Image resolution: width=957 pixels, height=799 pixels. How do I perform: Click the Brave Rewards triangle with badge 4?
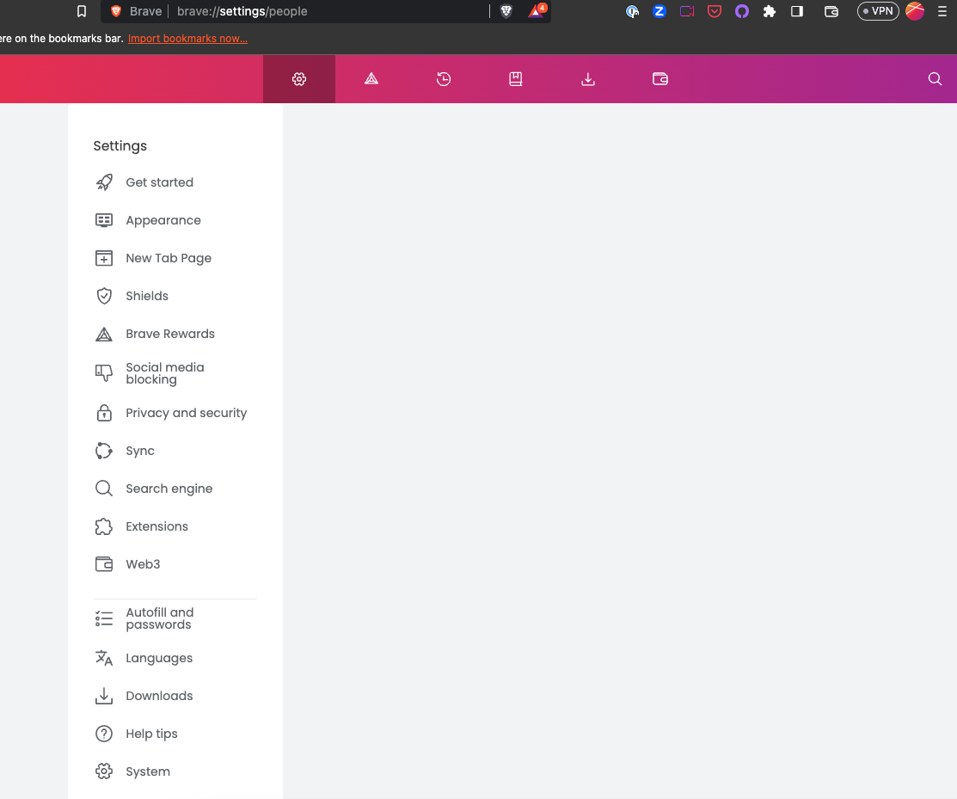coord(535,11)
